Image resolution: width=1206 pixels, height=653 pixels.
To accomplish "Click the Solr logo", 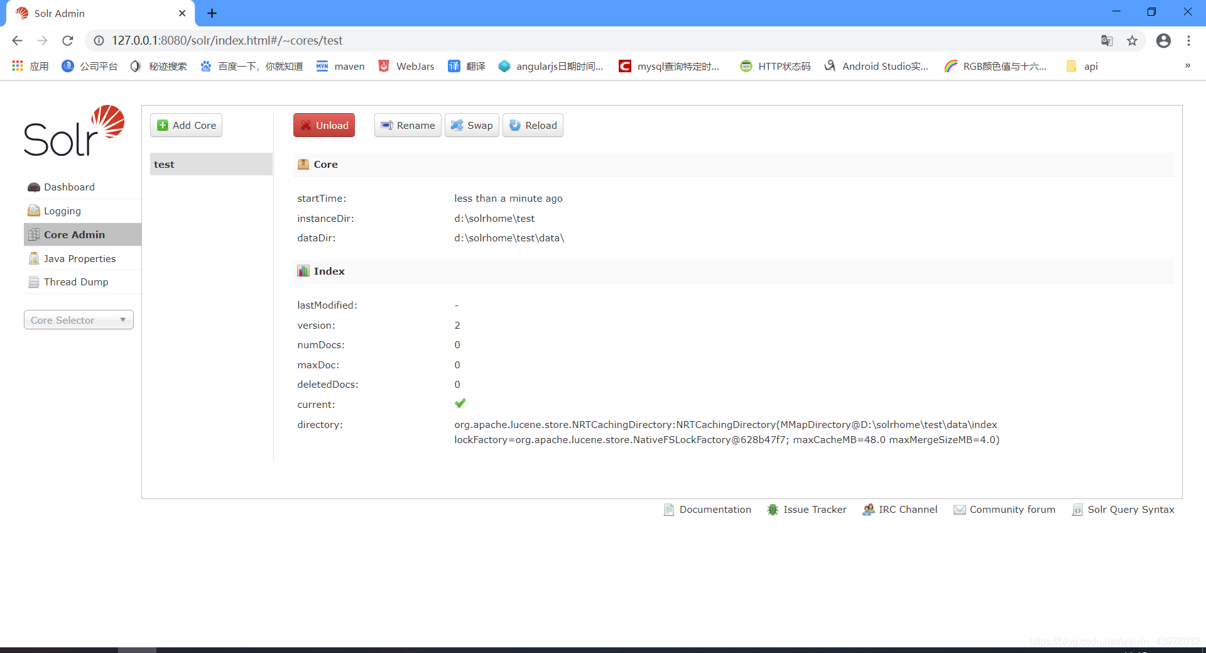I will pos(74,131).
